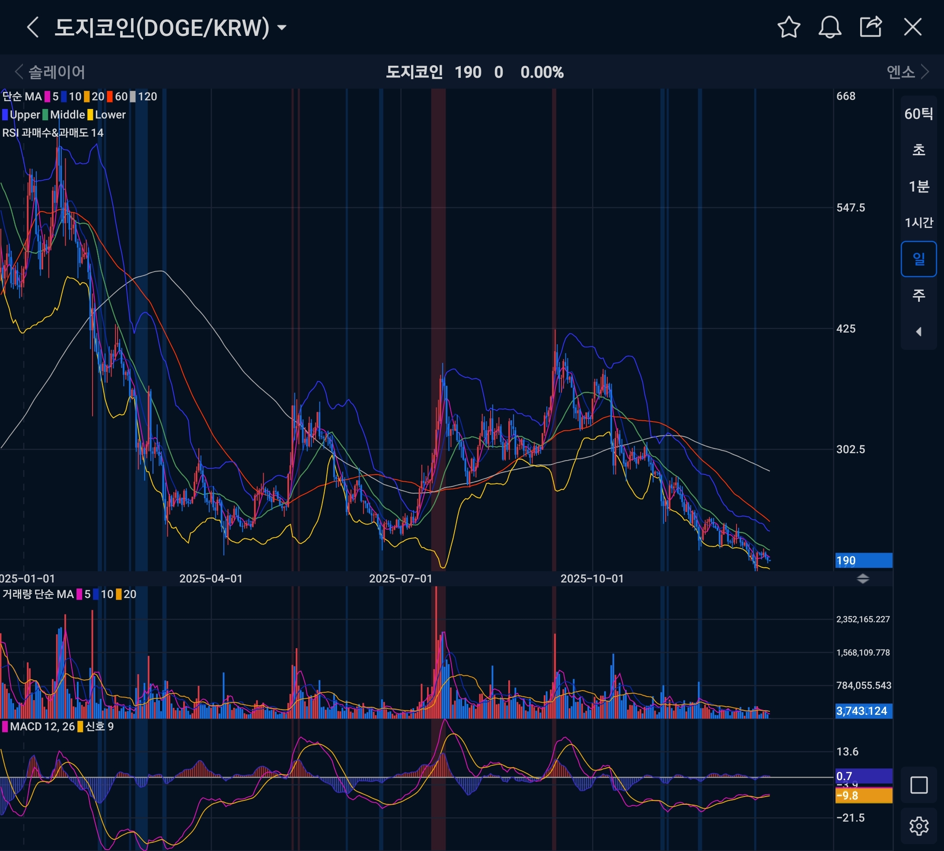Close the chart with X icon

pyautogui.click(x=912, y=27)
